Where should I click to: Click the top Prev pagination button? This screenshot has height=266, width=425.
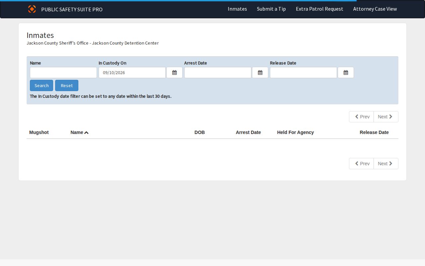(x=362, y=117)
